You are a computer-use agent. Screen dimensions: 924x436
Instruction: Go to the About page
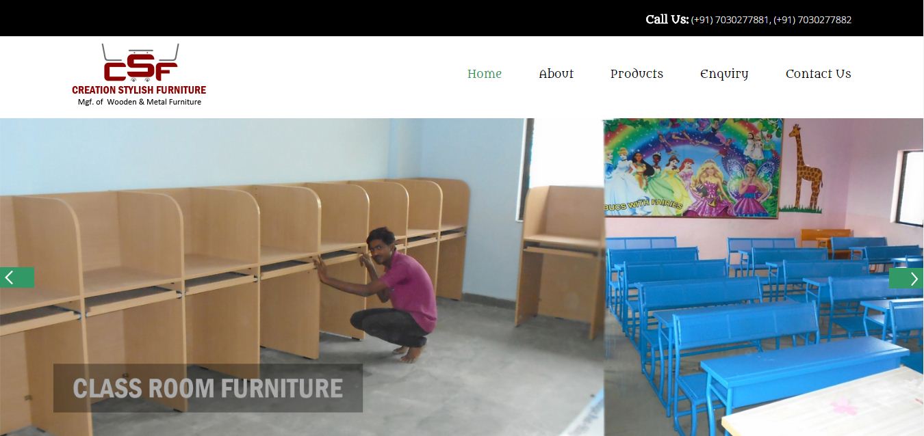coord(556,74)
